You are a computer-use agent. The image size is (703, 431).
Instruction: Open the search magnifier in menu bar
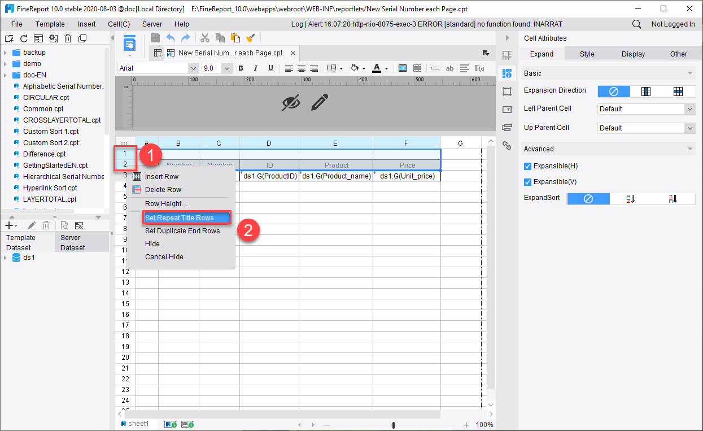(x=636, y=24)
